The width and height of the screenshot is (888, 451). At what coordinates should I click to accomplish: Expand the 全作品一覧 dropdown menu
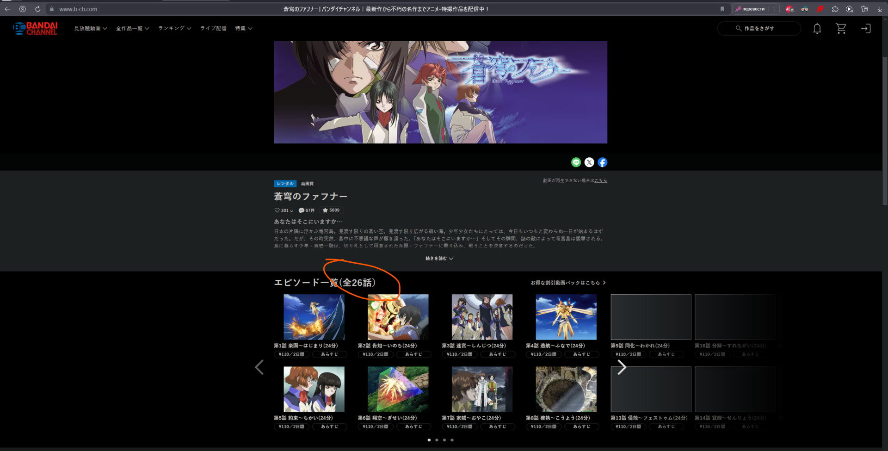(x=132, y=29)
